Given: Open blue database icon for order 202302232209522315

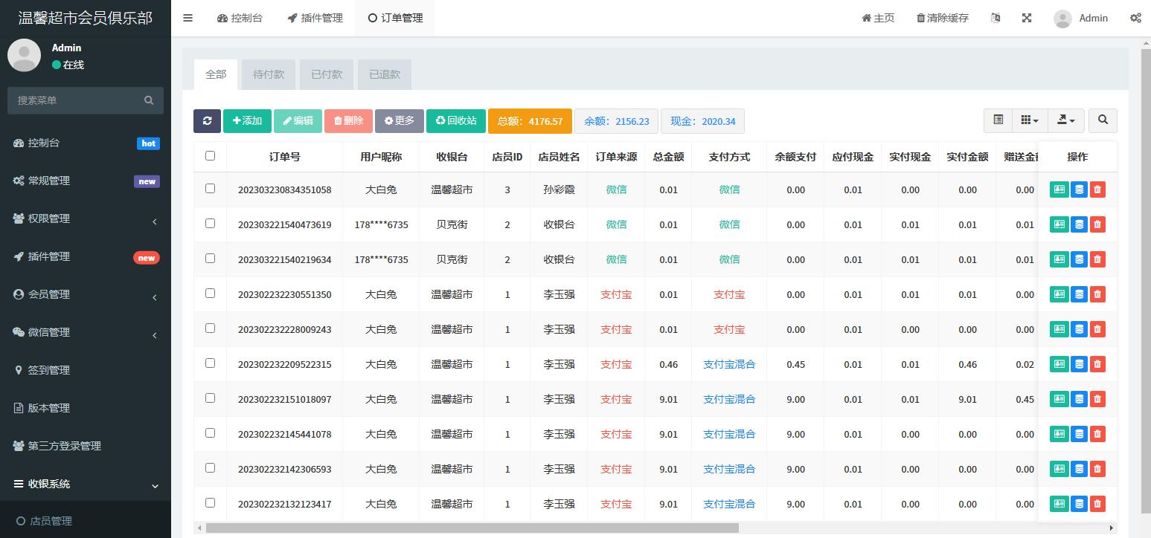Looking at the screenshot, I should tap(1079, 364).
